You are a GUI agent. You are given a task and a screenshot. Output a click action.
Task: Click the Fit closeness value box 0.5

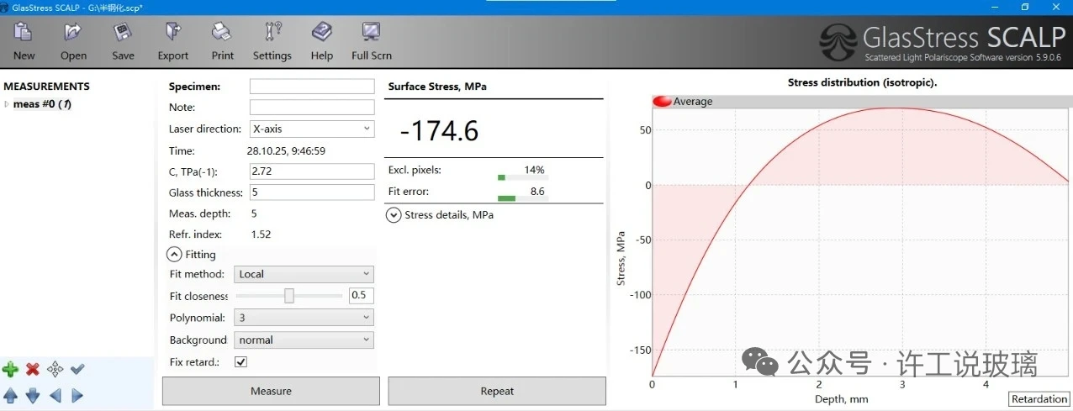pos(362,296)
